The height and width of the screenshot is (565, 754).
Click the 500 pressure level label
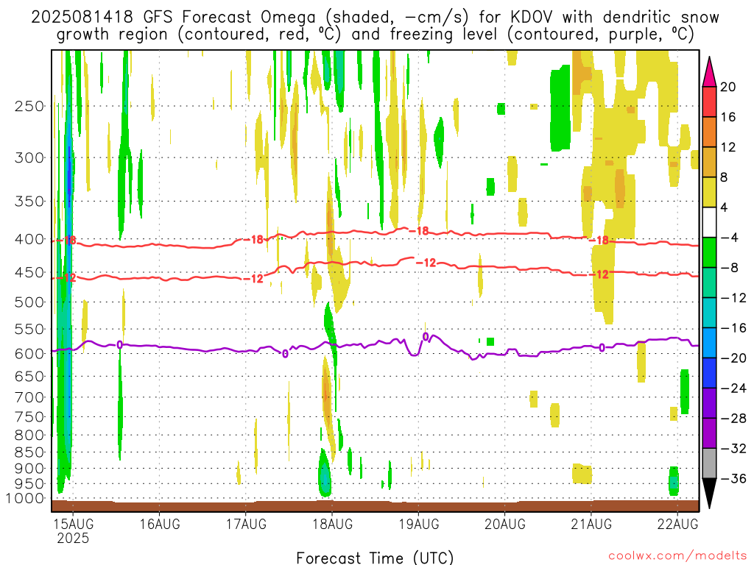coord(29,302)
